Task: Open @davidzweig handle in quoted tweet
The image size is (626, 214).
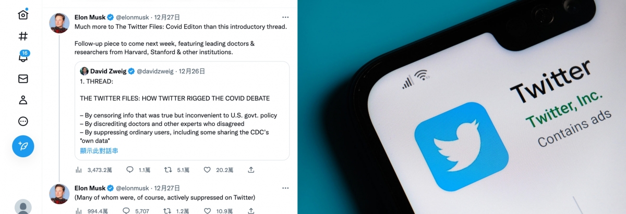Action: click(x=155, y=71)
